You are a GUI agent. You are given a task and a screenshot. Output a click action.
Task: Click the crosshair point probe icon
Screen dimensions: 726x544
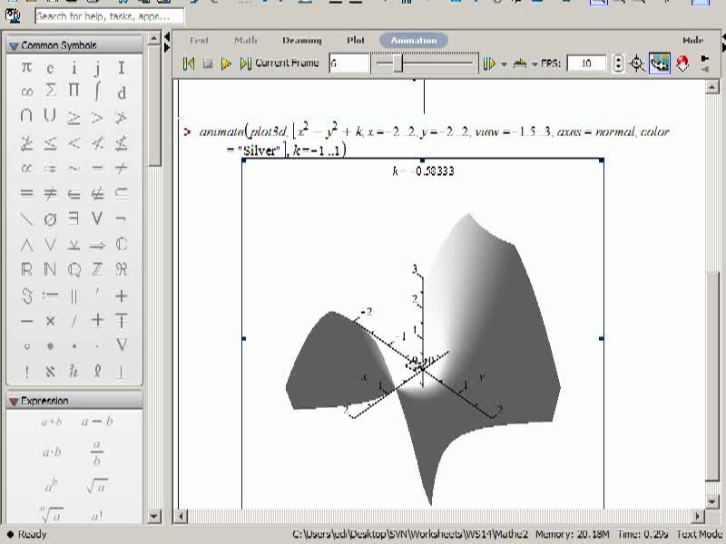click(x=638, y=63)
